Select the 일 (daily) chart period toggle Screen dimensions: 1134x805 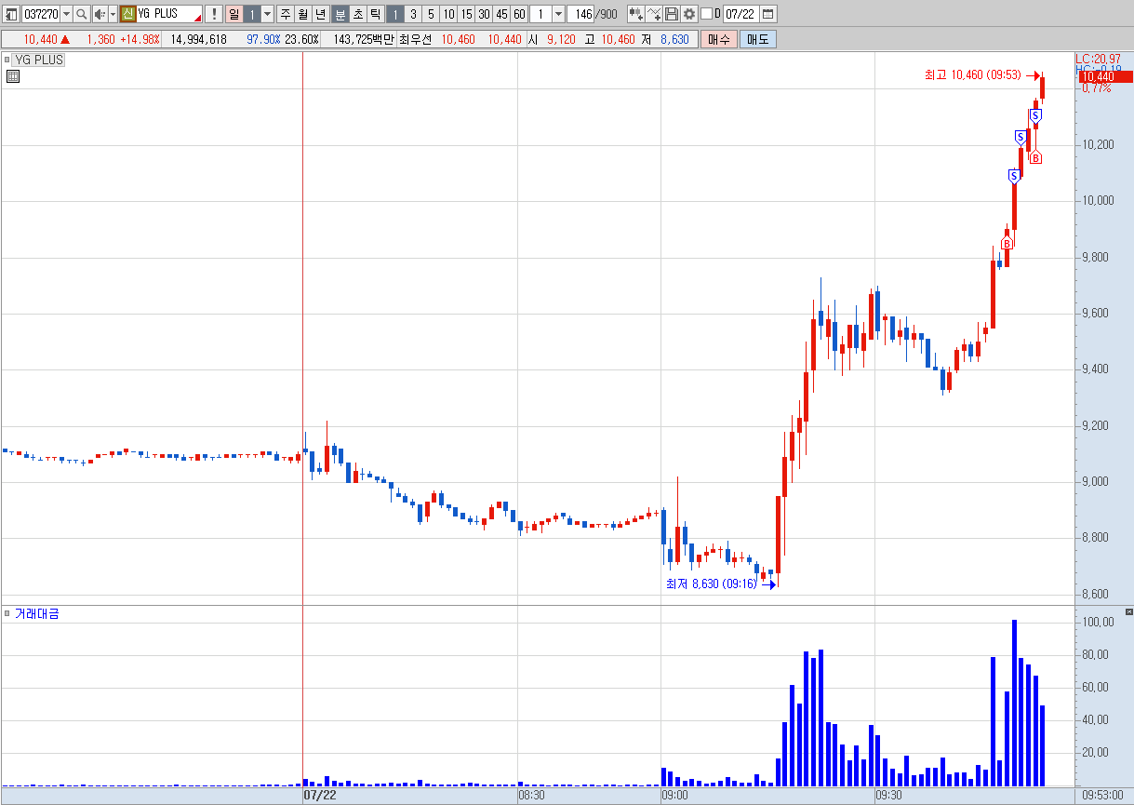(x=234, y=14)
